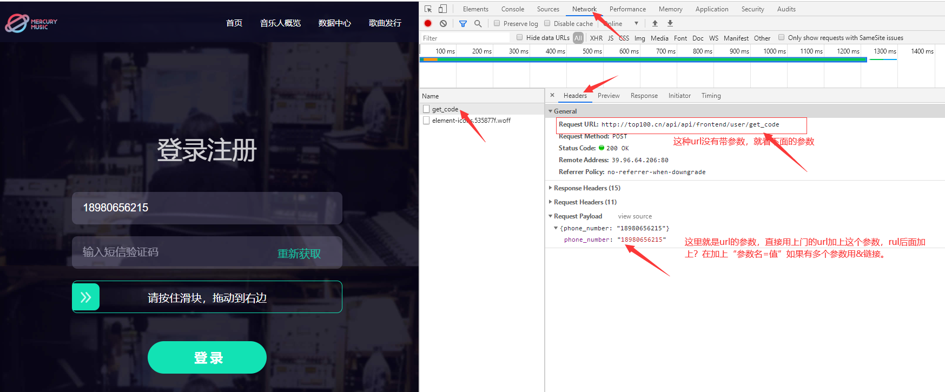Viewport: 945px width, 392px height.
Task: Open network search magnifier icon
Action: point(478,23)
